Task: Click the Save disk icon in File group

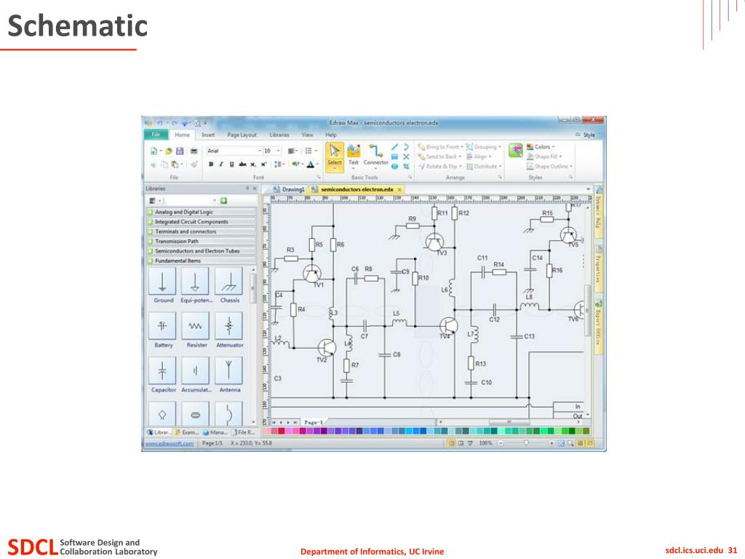Action: coord(180,151)
